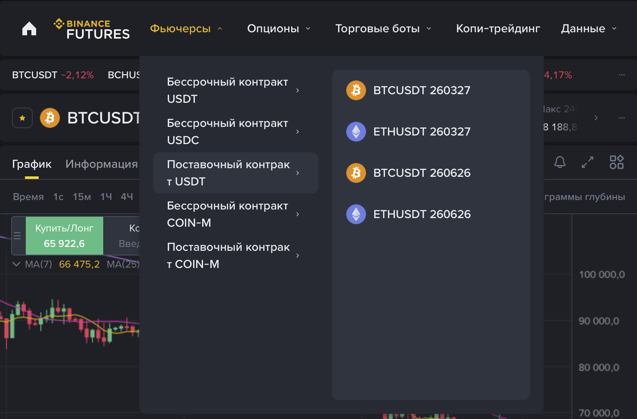Open the notifications bell

tap(560, 162)
